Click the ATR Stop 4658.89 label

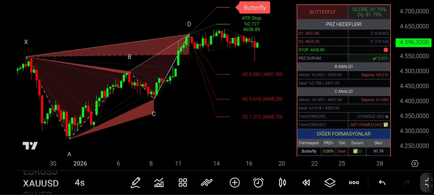tap(251, 24)
